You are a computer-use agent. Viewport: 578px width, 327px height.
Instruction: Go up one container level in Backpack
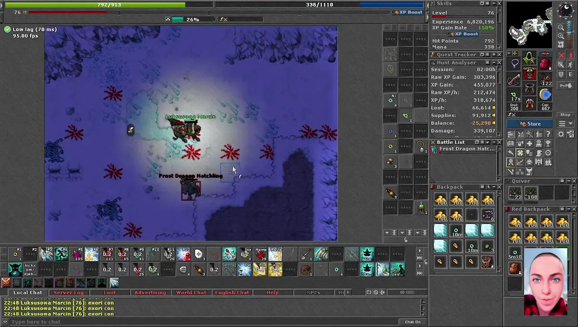pos(489,187)
